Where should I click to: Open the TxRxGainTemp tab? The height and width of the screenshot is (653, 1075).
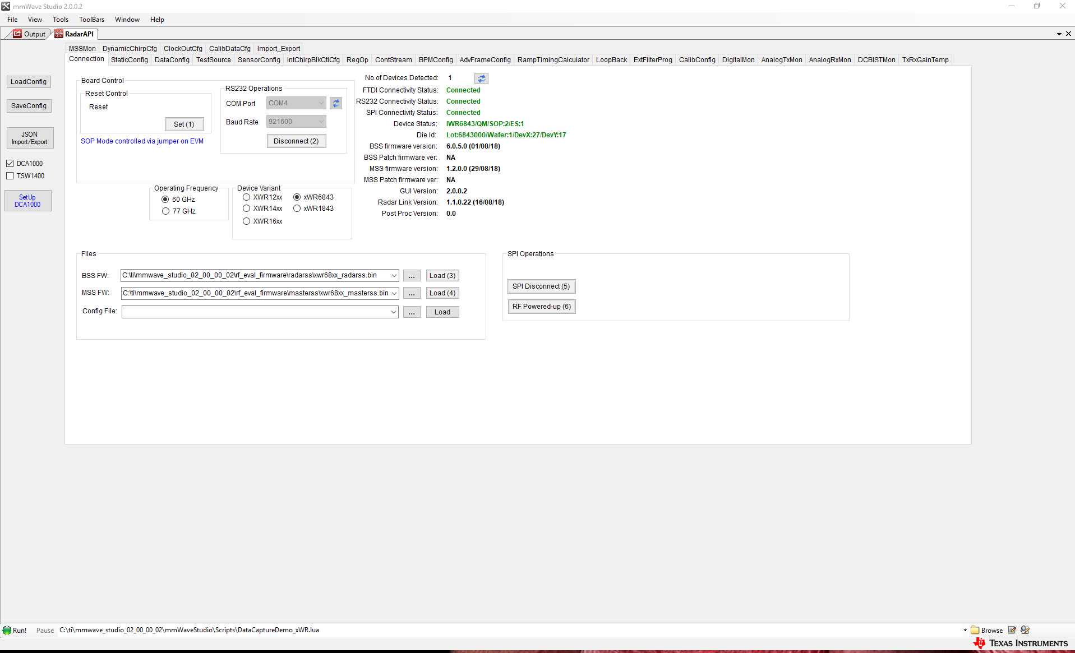[x=925, y=60]
